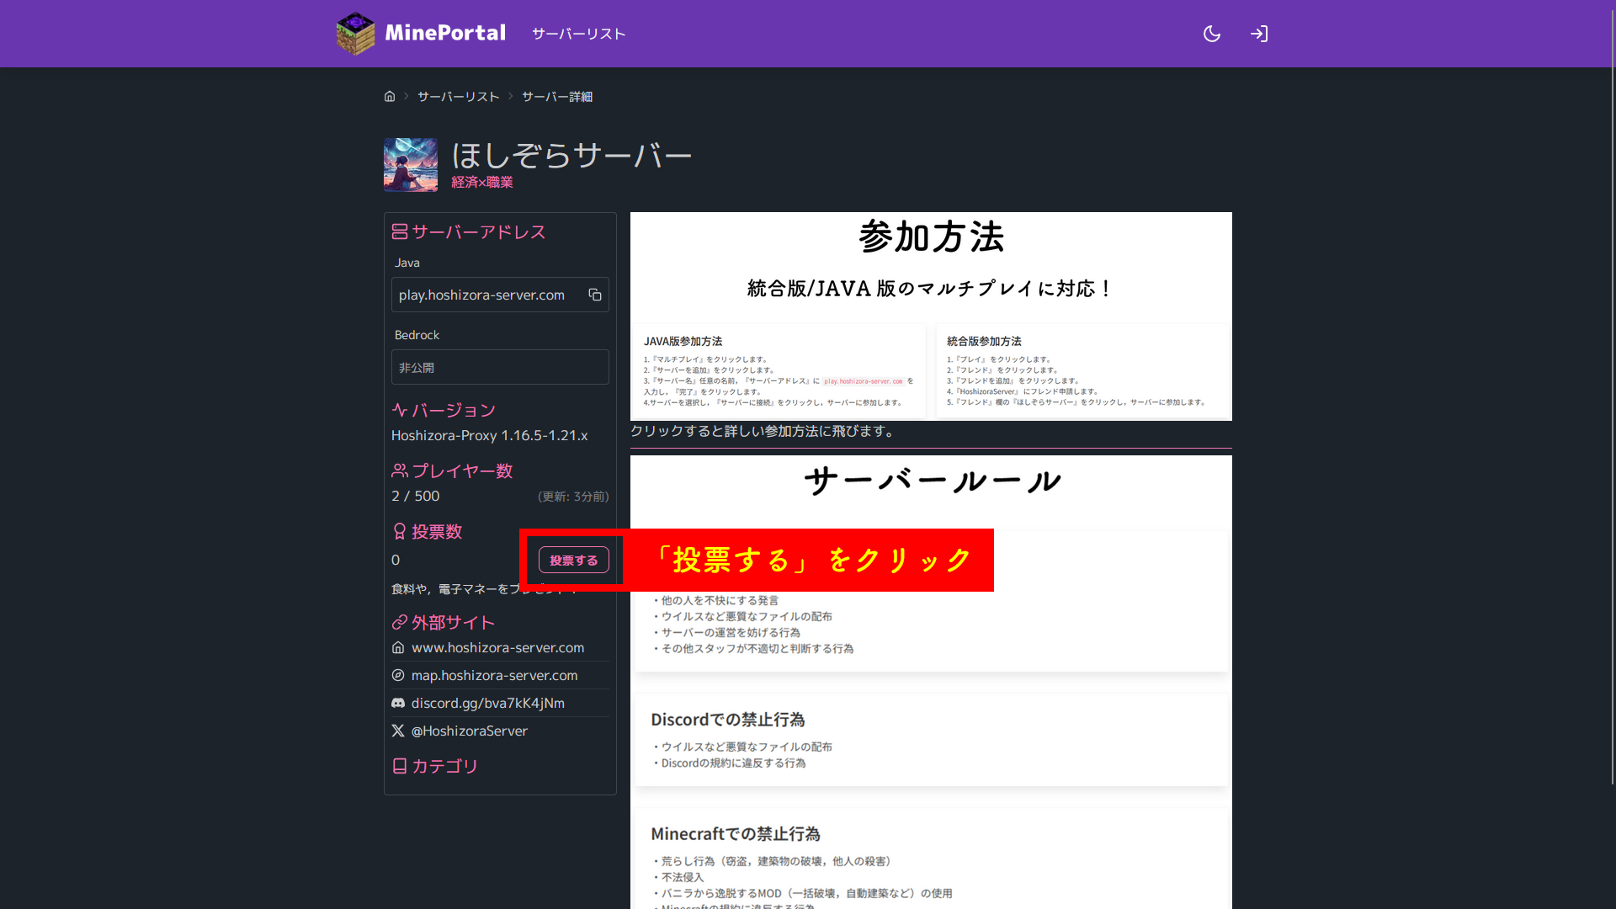Open map.hoshizora-server.com map link
Viewport: 1616px width, 909px height.
(x=494, y=675)
